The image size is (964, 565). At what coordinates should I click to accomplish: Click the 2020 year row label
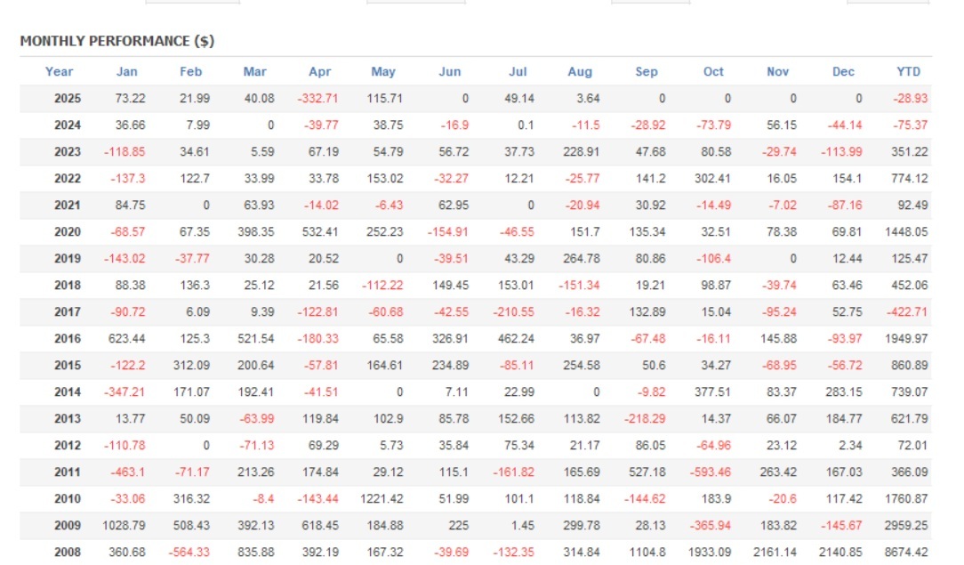point(67,232)
